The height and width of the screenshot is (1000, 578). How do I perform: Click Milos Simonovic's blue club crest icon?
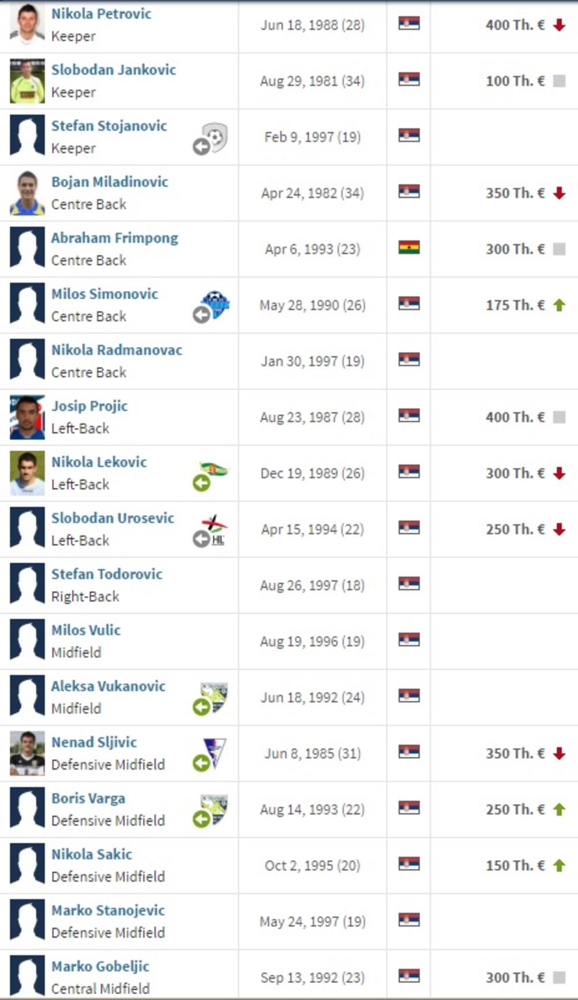point(215,303)
